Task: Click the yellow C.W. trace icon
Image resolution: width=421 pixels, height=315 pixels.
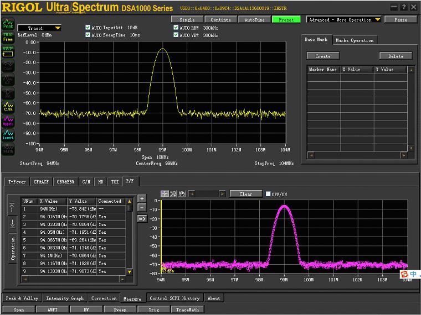Action: click(8, 107)
